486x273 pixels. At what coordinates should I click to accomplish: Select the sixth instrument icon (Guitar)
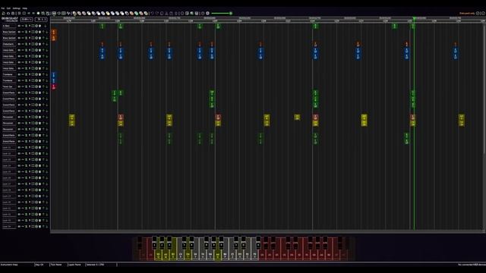(x=98, y=14)
